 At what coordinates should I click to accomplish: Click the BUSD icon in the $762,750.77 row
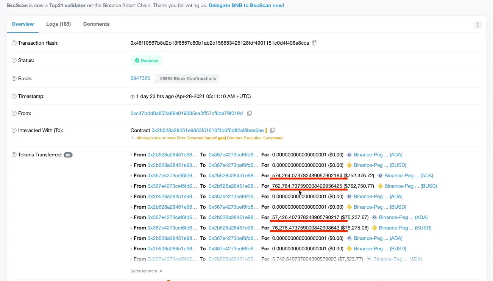click(380, 186)
